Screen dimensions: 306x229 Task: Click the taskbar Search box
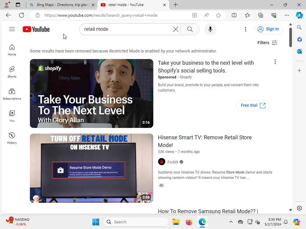pyautogui.click(x=136, y=222)
